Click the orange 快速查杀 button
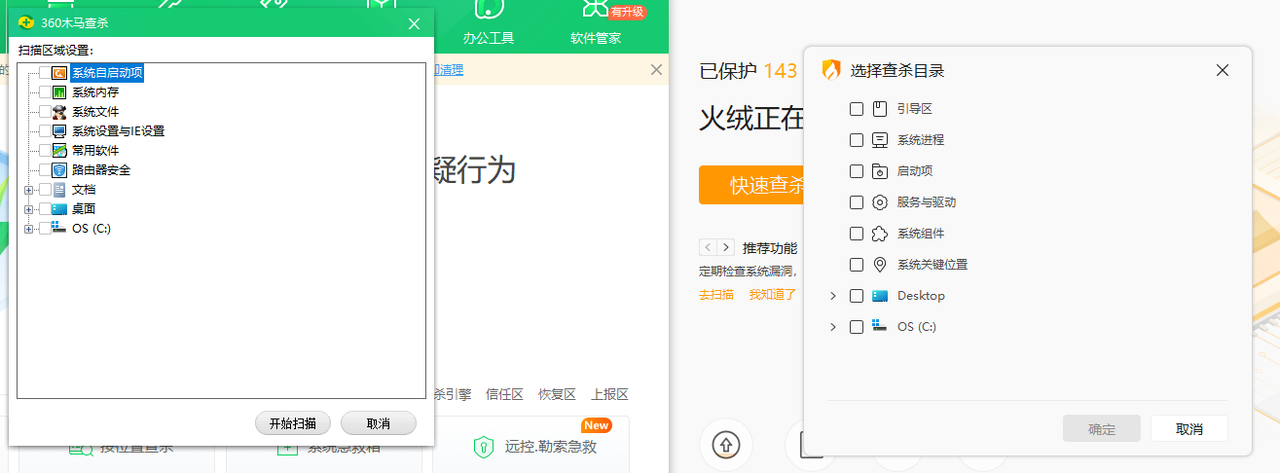Screen dimensions: 1280x473 [752, 185]
